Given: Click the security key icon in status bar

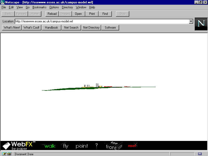Looking at the screenshot, I should (7, 154).
